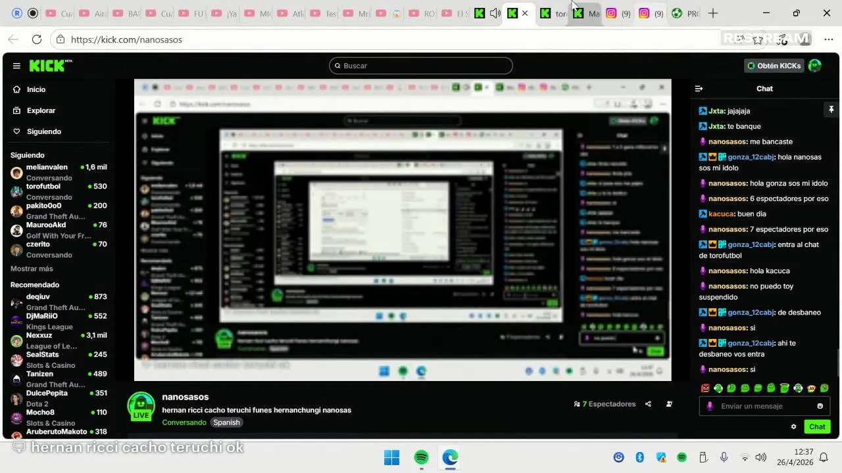Open the Conversando category link

pyautogui.click(x=184, y=422)
